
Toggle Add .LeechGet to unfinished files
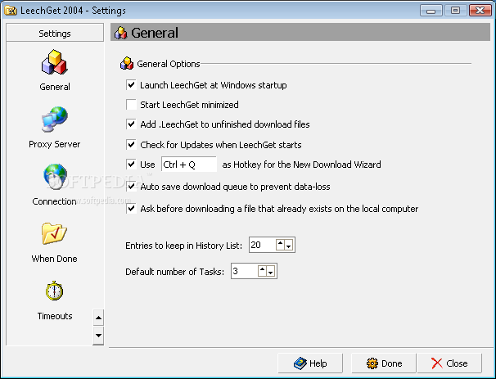tap(131, 124)
